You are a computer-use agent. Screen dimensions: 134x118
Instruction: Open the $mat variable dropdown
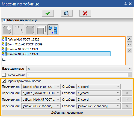(x=41, y=87)
